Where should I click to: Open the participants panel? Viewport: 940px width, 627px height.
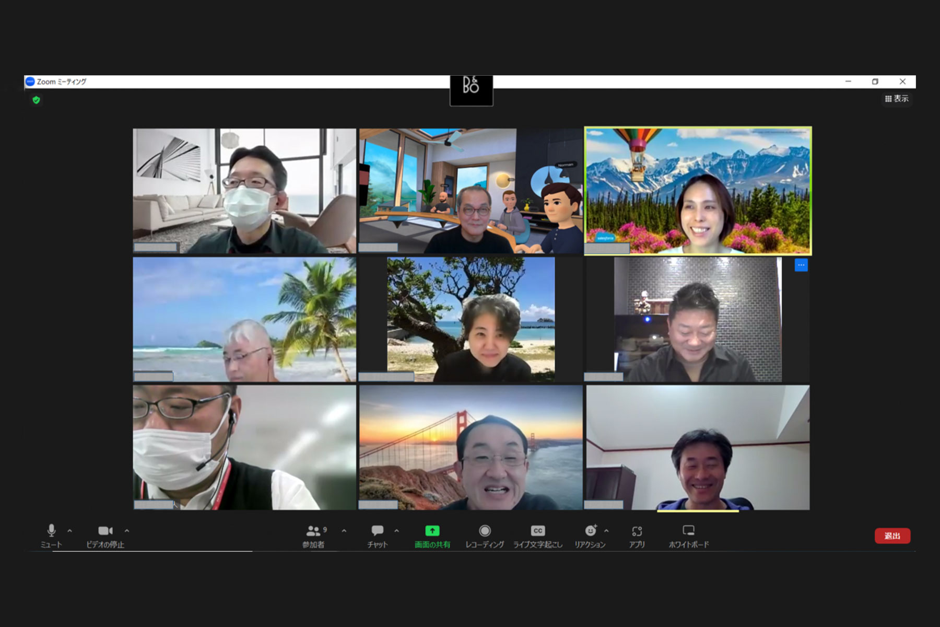314,535
